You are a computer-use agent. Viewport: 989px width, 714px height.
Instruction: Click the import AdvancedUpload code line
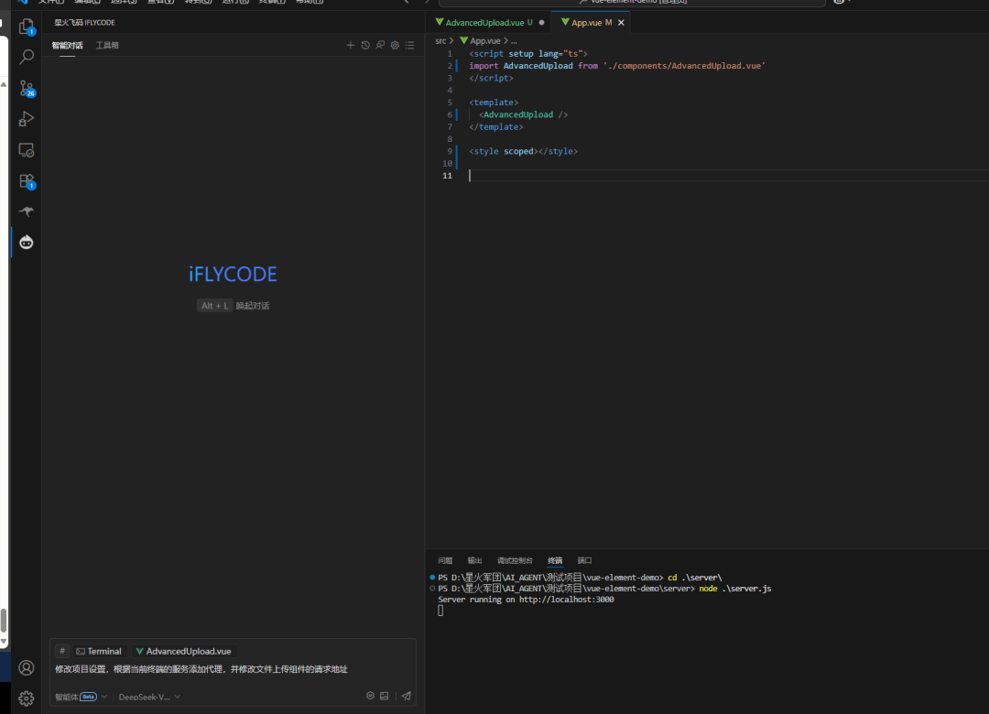coord(617,66)
